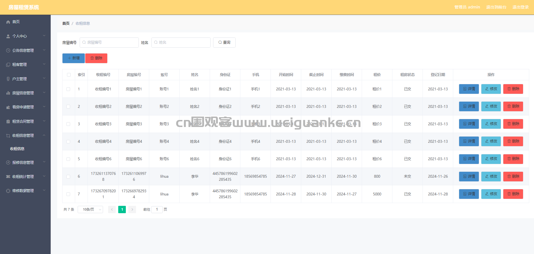Click the bar chart icon beside 房屋信息管理
Image resolution: width=534 pixels, height=254 pixels.
coord(8,93)
